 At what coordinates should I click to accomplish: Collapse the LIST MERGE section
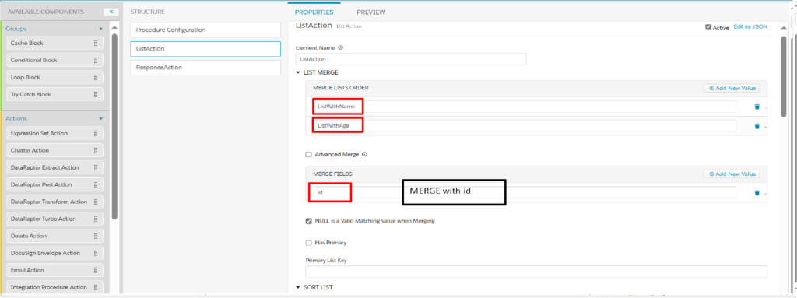coord(298,73)
